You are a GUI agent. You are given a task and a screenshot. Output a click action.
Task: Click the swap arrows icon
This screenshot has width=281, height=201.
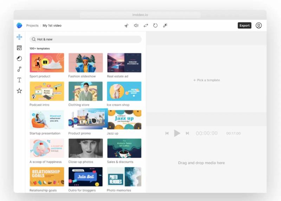click(146, 26)
